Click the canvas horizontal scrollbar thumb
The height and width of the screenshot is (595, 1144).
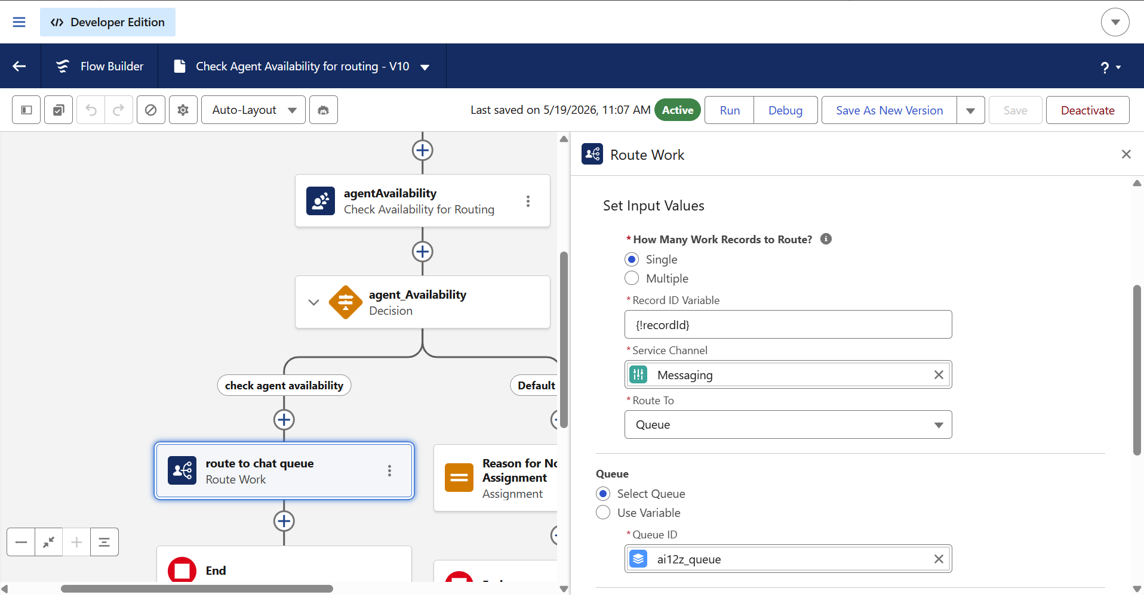coord(197,589)
